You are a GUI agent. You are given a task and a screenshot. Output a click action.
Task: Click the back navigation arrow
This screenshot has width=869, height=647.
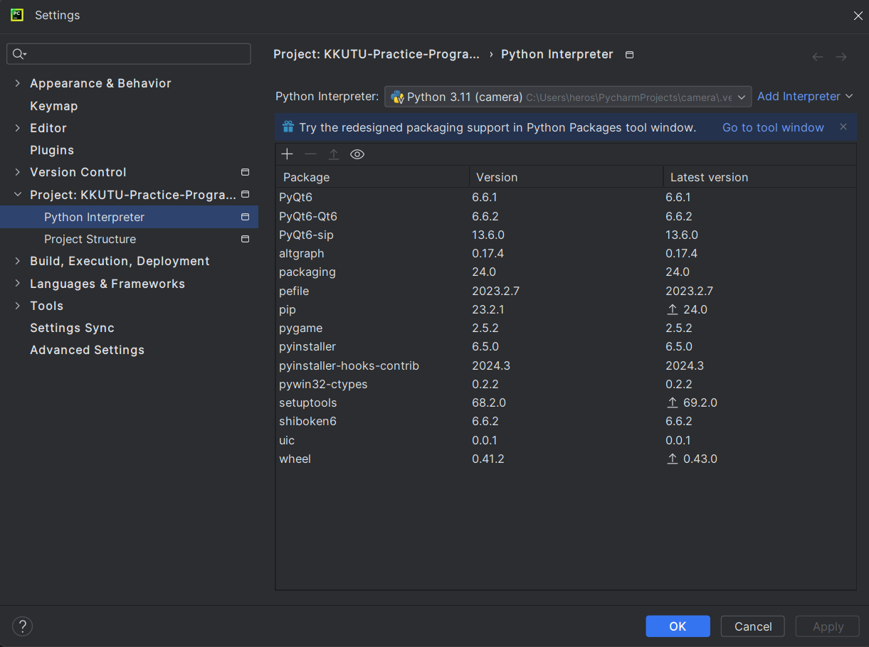818,57
